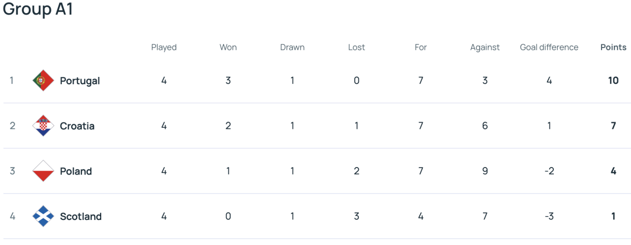Click Portugal's points total of 10

click(x=613, y=80)
